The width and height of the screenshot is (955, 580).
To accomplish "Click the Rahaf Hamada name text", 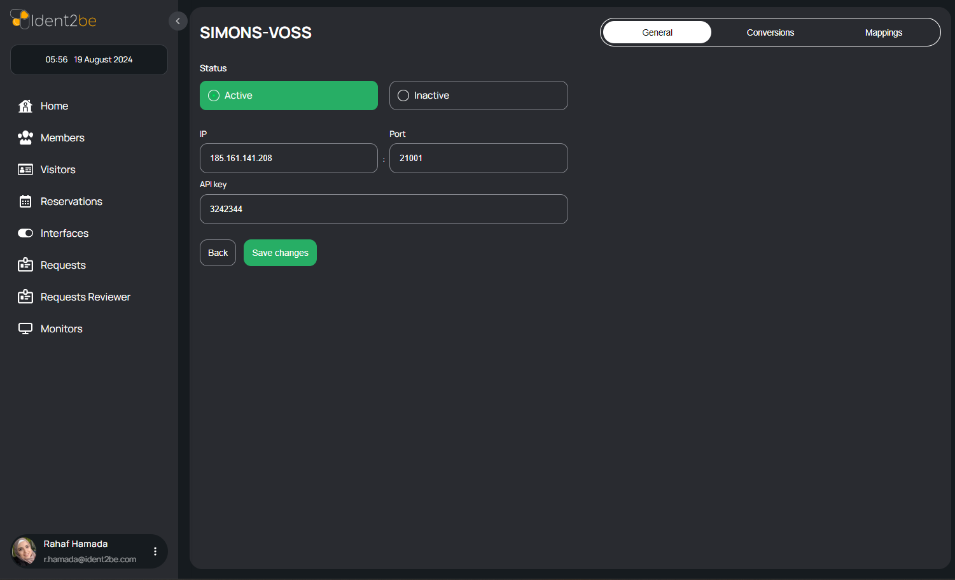I will [76, 544].
